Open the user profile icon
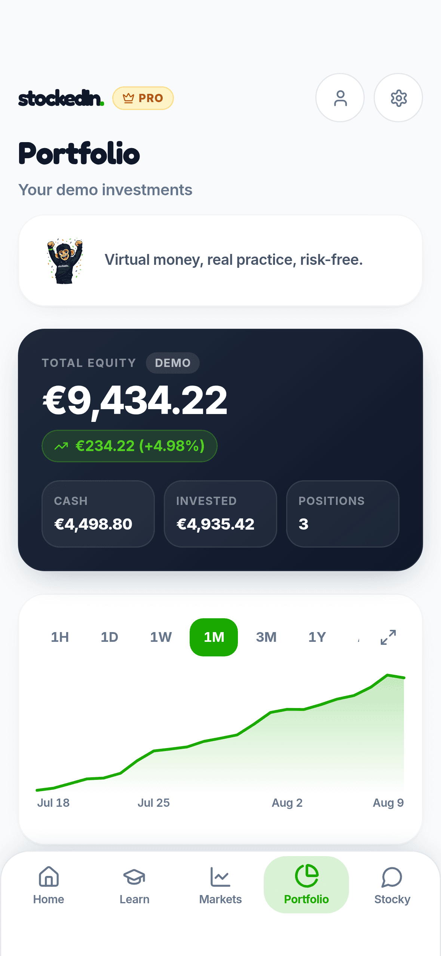Image resolution: width=441 pixels, height=956 pixels. click(x=340, y=98)
